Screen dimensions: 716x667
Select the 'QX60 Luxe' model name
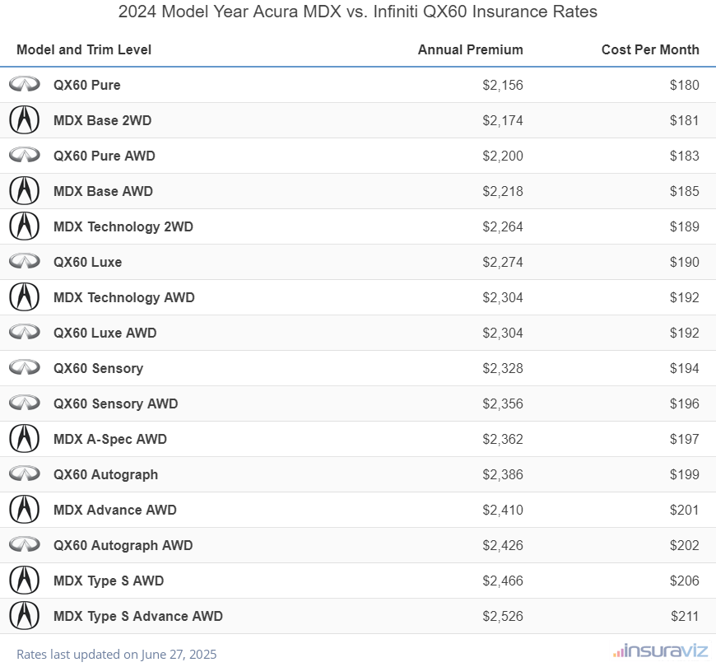[88, 262]
